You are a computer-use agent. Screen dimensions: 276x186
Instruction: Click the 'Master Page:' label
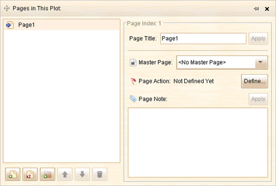click(x=156, y=62)
